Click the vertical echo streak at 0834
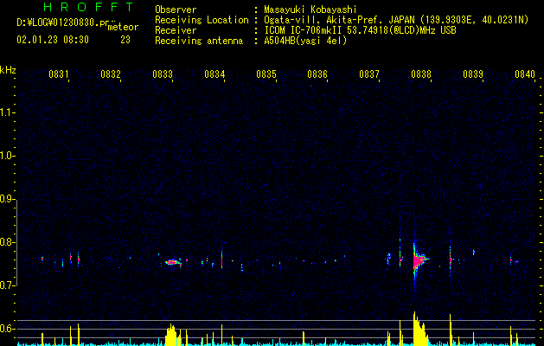544x346 pixels. click(x=221, y=259)
